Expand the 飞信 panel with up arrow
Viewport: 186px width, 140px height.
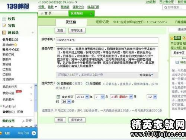[x=34, y=133]
